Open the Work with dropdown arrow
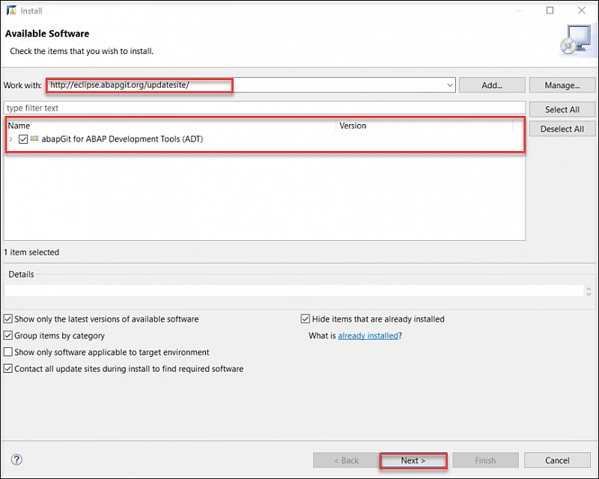Viewport: 599px width, 479px height. click(x=449, y=85)
